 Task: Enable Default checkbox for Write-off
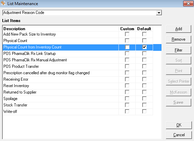[144, 112]
